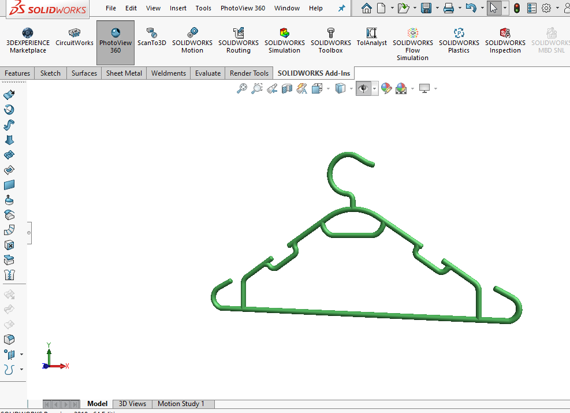
Task: Switch to the Sketch tab
Action: coord(50,73)
